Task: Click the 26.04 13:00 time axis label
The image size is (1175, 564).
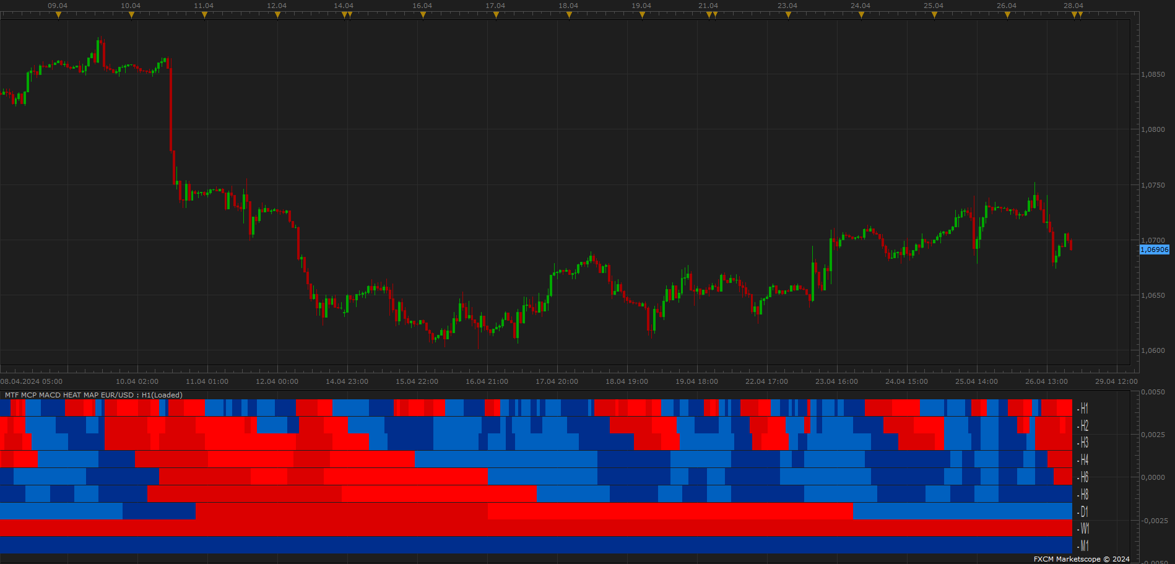Action: [1047, 381]
